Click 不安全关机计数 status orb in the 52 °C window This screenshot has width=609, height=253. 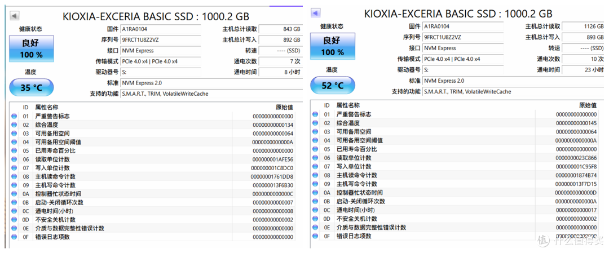pos(315,219)
